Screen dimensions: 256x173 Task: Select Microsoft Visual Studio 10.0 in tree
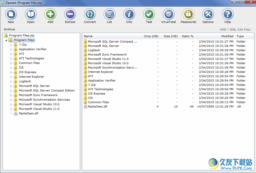point(39,104)
